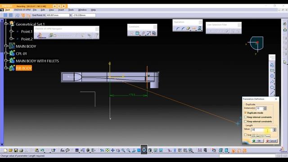Select the Line tool in right Profile toolbar
Image resolution: width=288 pixels, height=162 pixels.
(272, 93)
